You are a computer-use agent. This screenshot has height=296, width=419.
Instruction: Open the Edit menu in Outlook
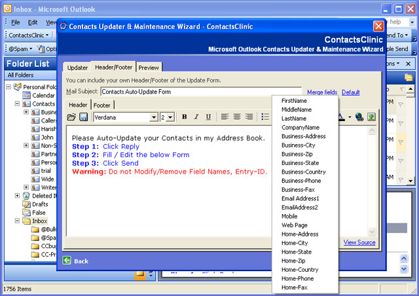click(33, 22)
